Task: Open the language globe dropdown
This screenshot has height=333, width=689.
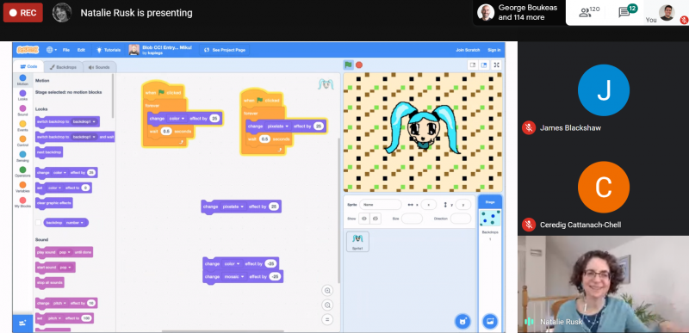Action: coord(52,50)
